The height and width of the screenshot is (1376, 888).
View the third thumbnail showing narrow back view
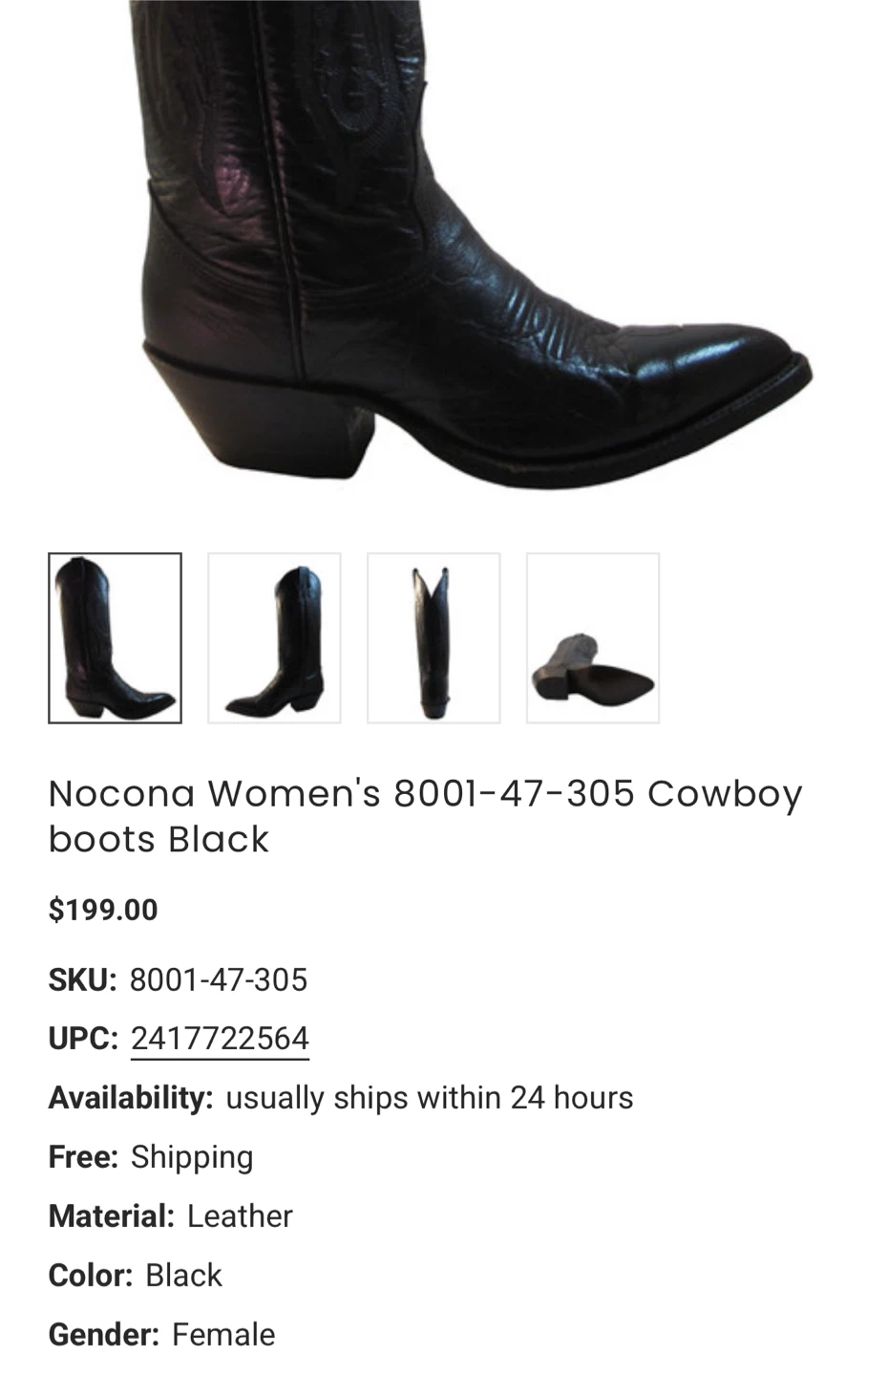(433, 638)
